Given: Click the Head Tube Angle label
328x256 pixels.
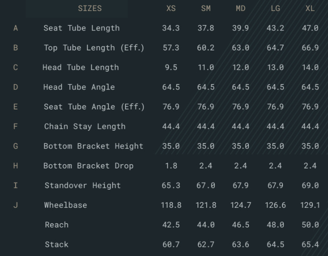Looking at the screenshot, I should click(x=79, y=87).
